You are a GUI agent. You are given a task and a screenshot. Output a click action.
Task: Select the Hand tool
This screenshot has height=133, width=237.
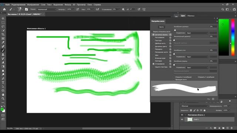point(3,95)
